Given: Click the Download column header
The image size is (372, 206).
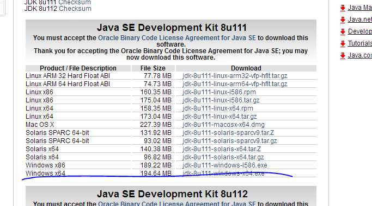Looking at the screenshot, I should [x=246, y=68].
